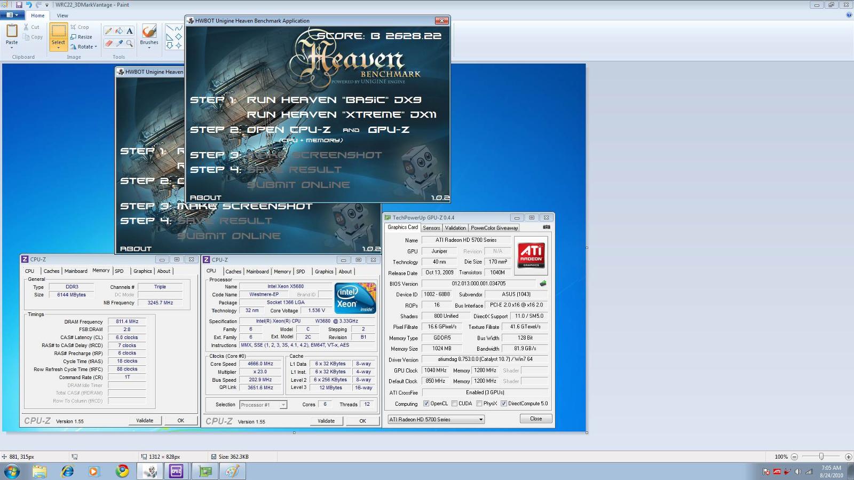Choose the Curve shape
Image resolution: width=854 pixels, height=480 pixels.
pos(178,28)
